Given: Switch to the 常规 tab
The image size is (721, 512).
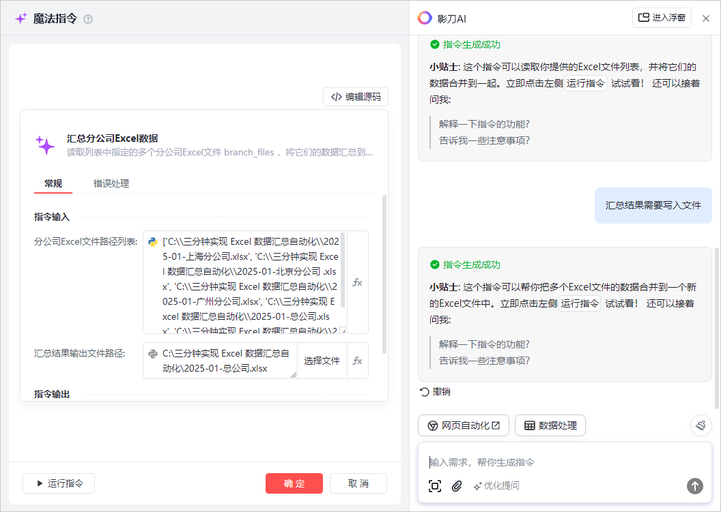Looking at the screenshot, I should (x=53, y=183).
